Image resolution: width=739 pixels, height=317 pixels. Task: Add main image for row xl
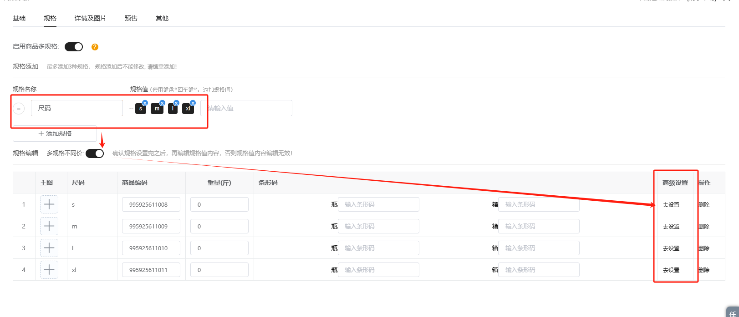click(49, 270)
